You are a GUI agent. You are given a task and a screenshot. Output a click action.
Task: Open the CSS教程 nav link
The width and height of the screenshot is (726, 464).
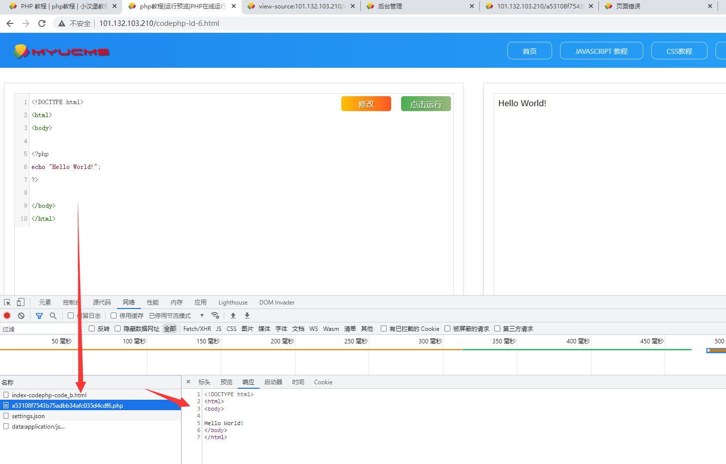[x=679, y=51]
